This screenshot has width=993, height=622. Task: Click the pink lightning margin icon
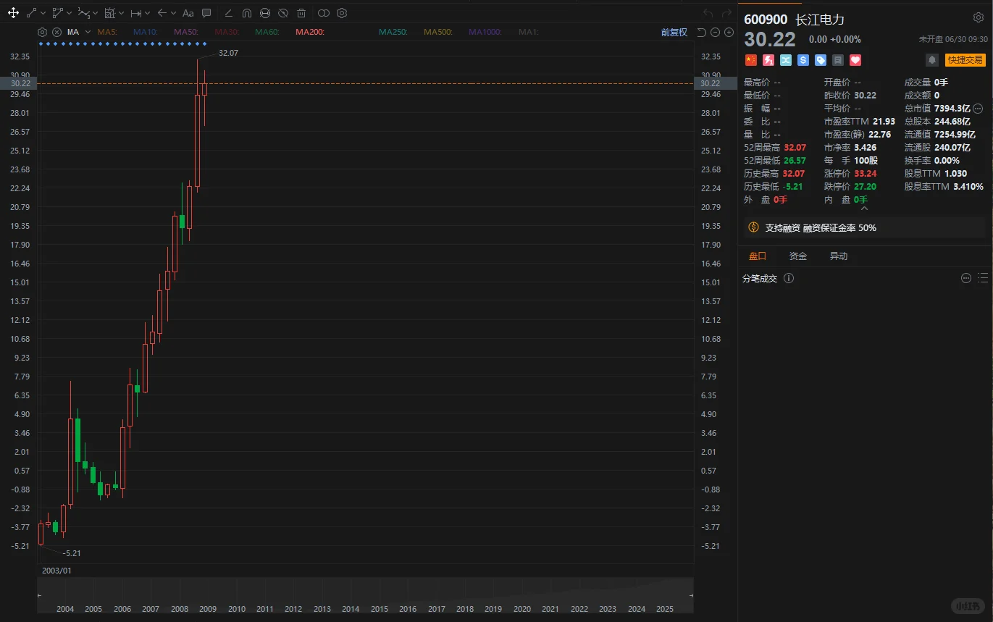coord(768,60)
